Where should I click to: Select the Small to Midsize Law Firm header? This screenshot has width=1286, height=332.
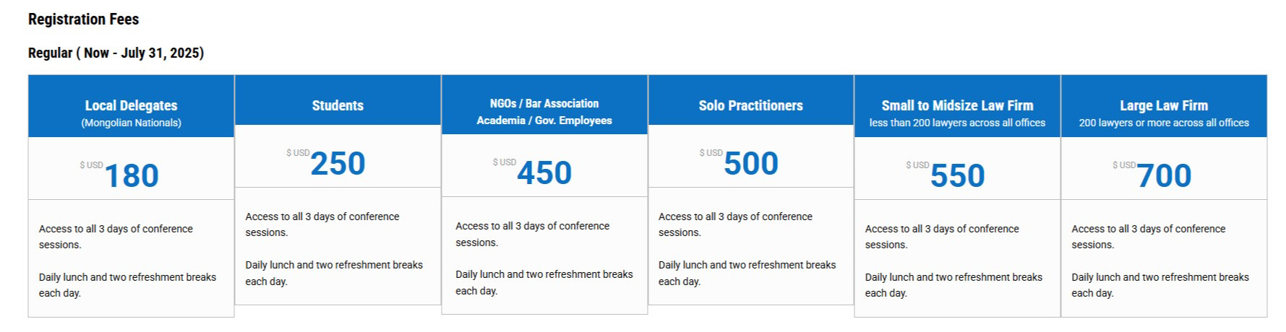click(x=957, y=106)
